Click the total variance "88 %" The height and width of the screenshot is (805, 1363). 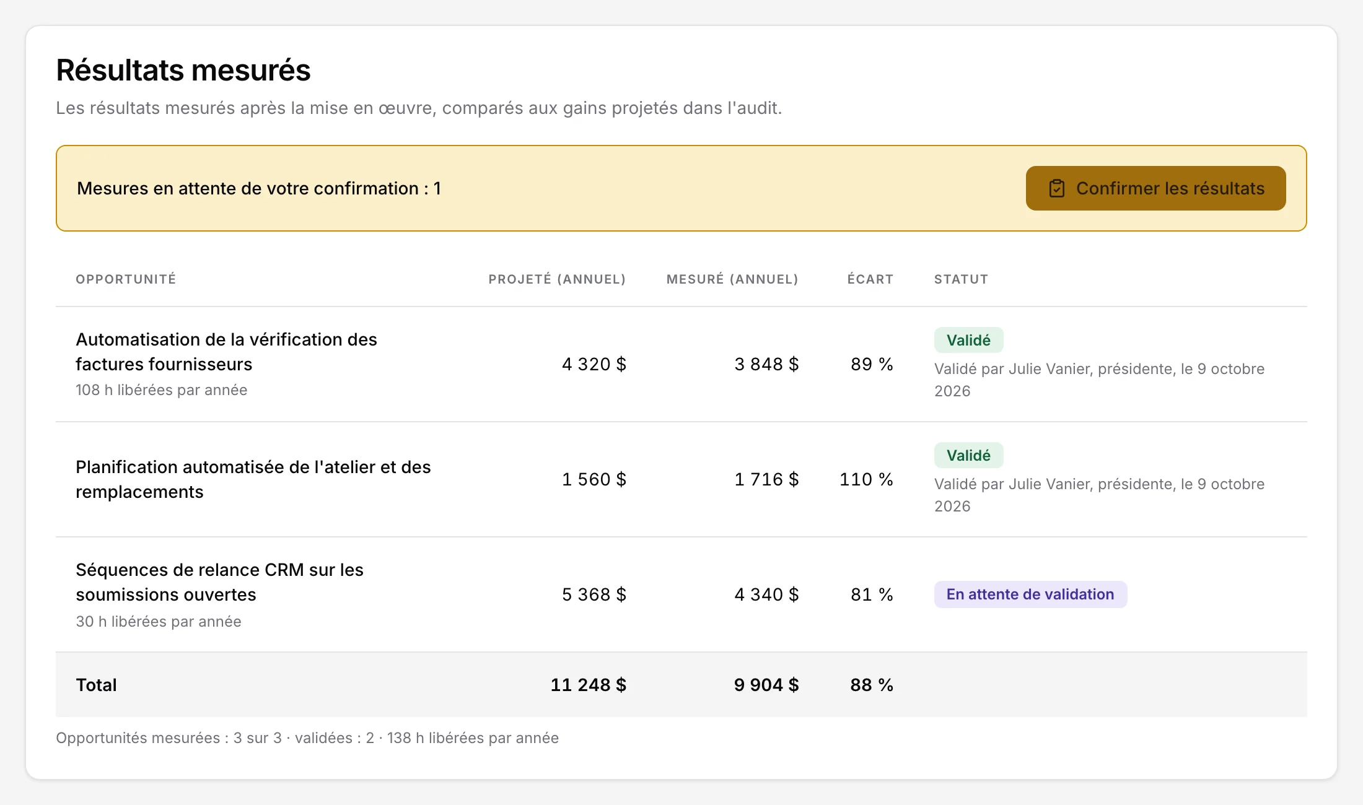[872, 685]
